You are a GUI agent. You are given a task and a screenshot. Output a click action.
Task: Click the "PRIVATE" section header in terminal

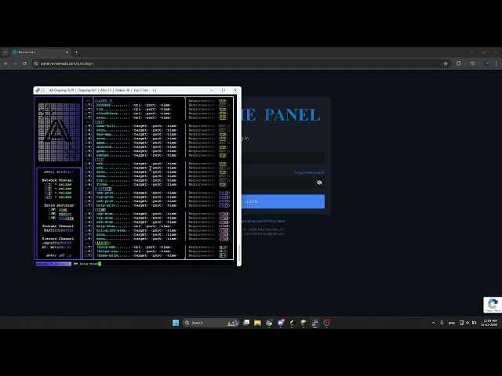pyautogui.click(x=104, y=189)
